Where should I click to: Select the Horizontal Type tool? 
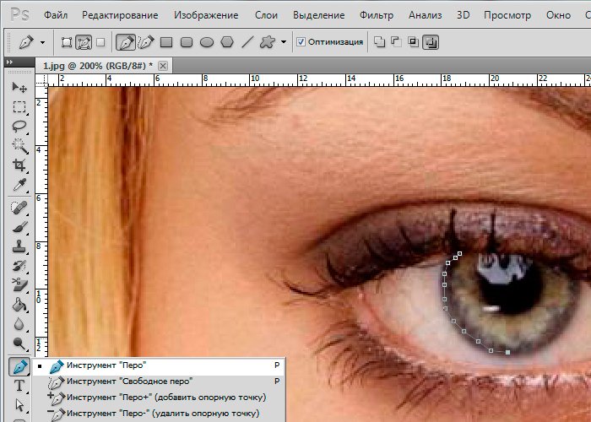(19, 386)
